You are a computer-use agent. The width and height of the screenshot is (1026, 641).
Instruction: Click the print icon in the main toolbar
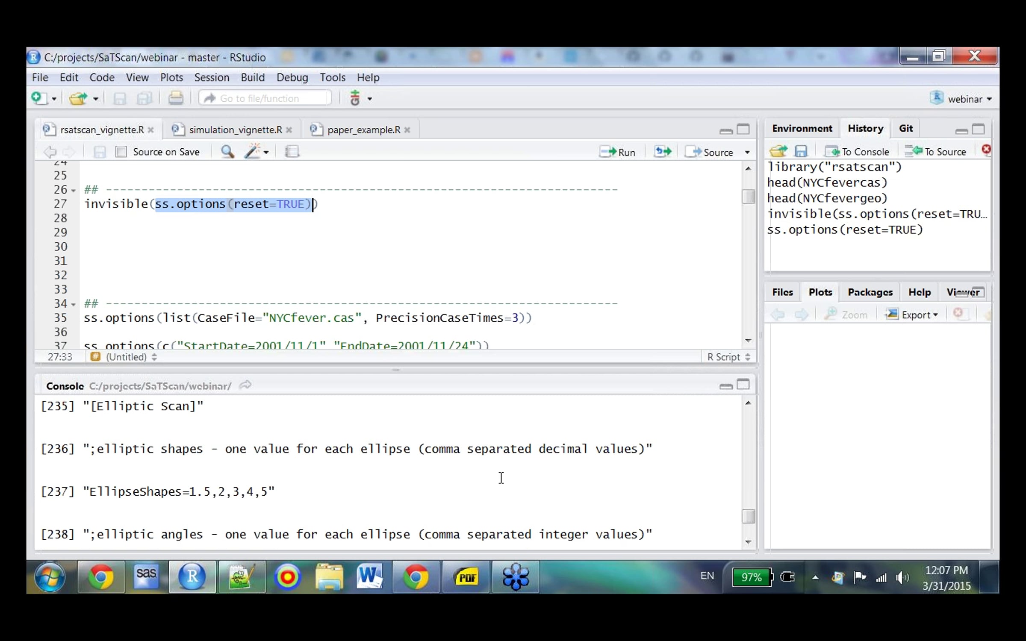[175, 98]
